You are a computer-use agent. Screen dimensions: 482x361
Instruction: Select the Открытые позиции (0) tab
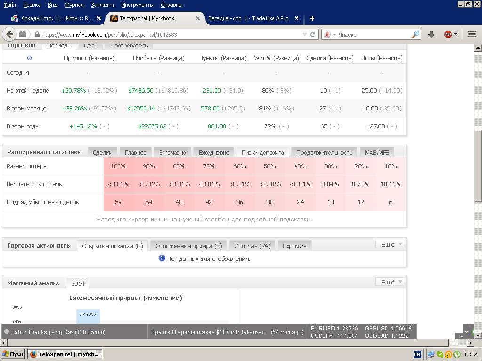point(112,246)
